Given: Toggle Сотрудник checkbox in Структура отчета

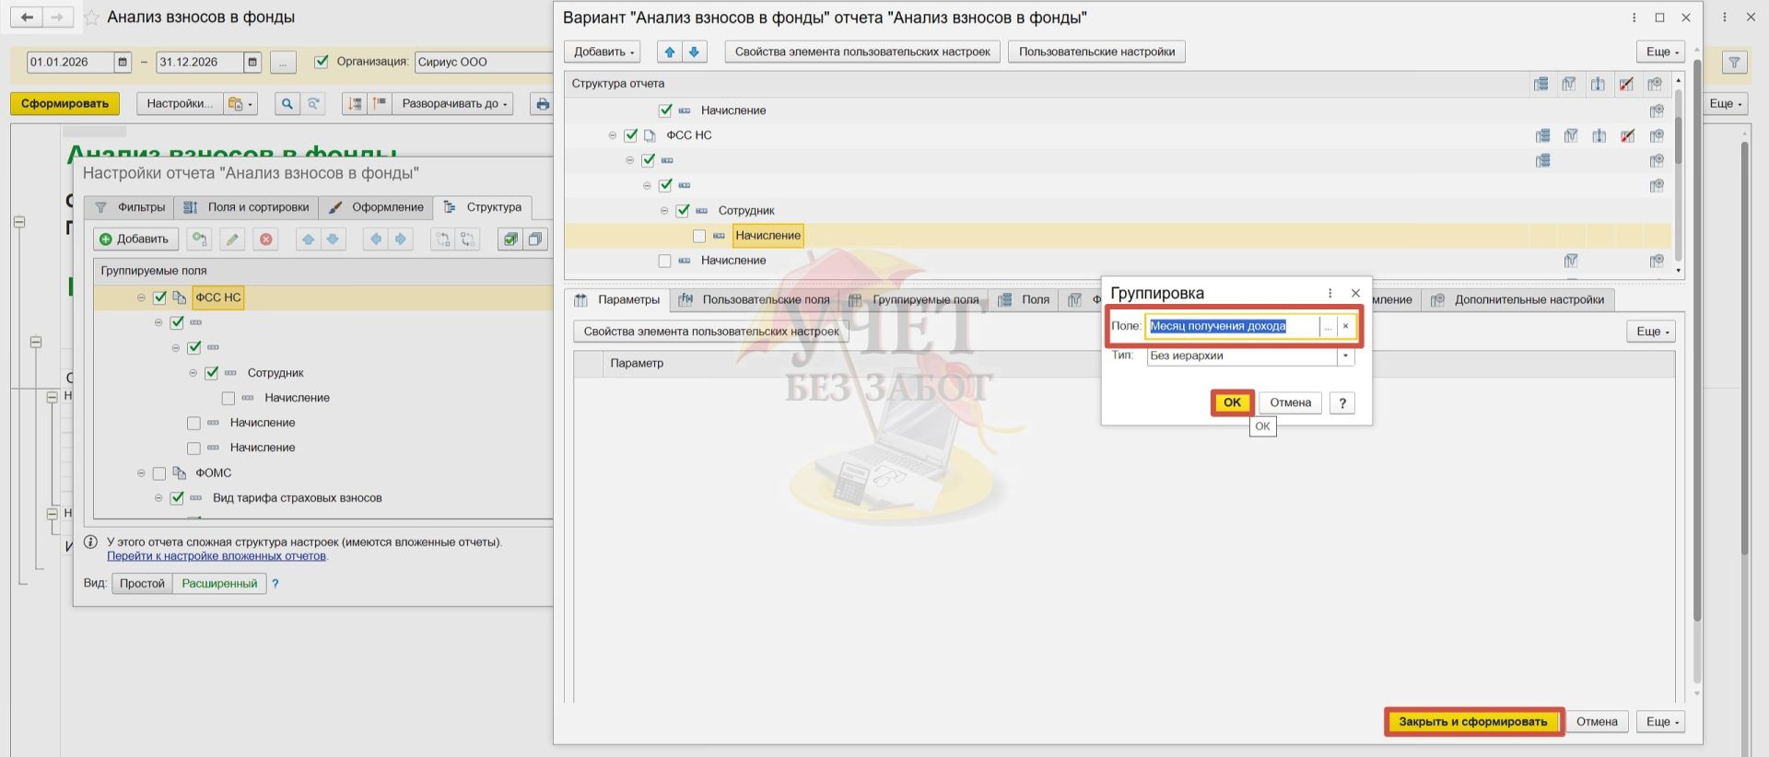Looking at the screenshot, I should [x=683, y=211].
